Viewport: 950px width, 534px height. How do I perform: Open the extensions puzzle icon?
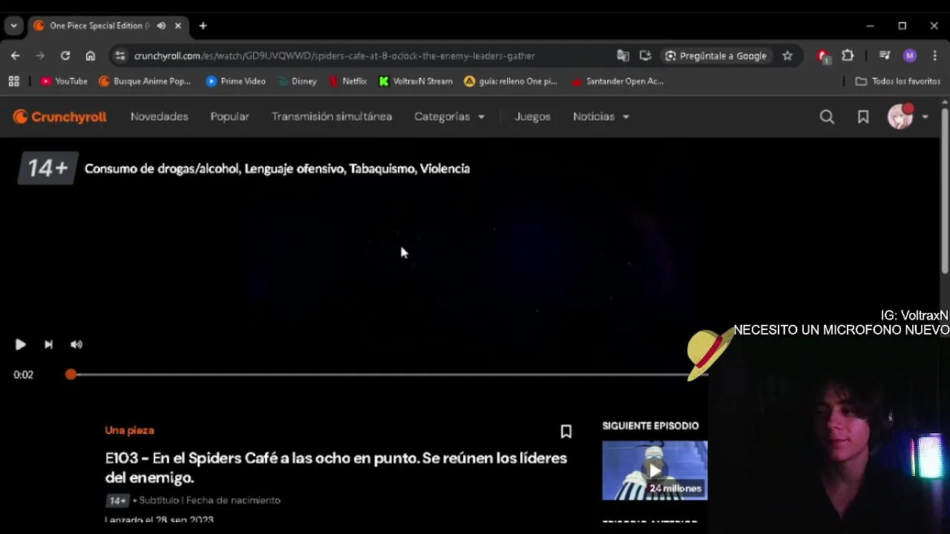pos(848,56)
